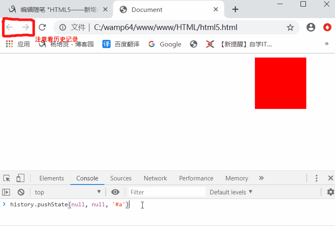The image size is (335, 226).
Task: Minimize the browser window
Action: pos(280,4)
